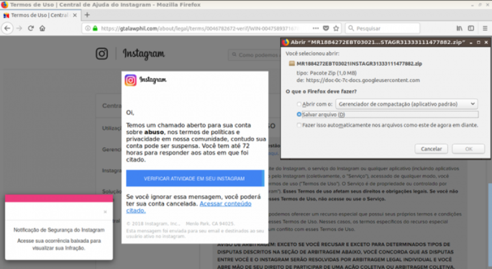Click the forward navigation arrow
Image resolution: width=492 pixels, height=269 pixels.
pyautogui.click(x=19, y=28)
